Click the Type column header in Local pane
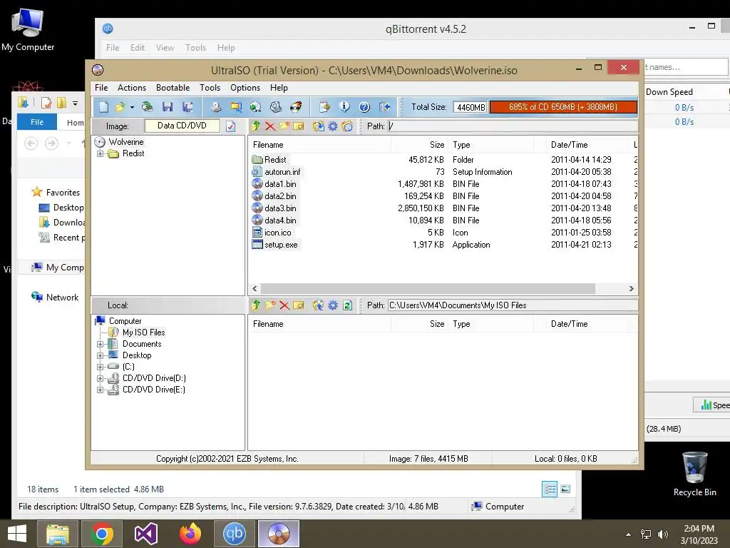The width and height of the screenshot is (730, 548). [490, 324]
